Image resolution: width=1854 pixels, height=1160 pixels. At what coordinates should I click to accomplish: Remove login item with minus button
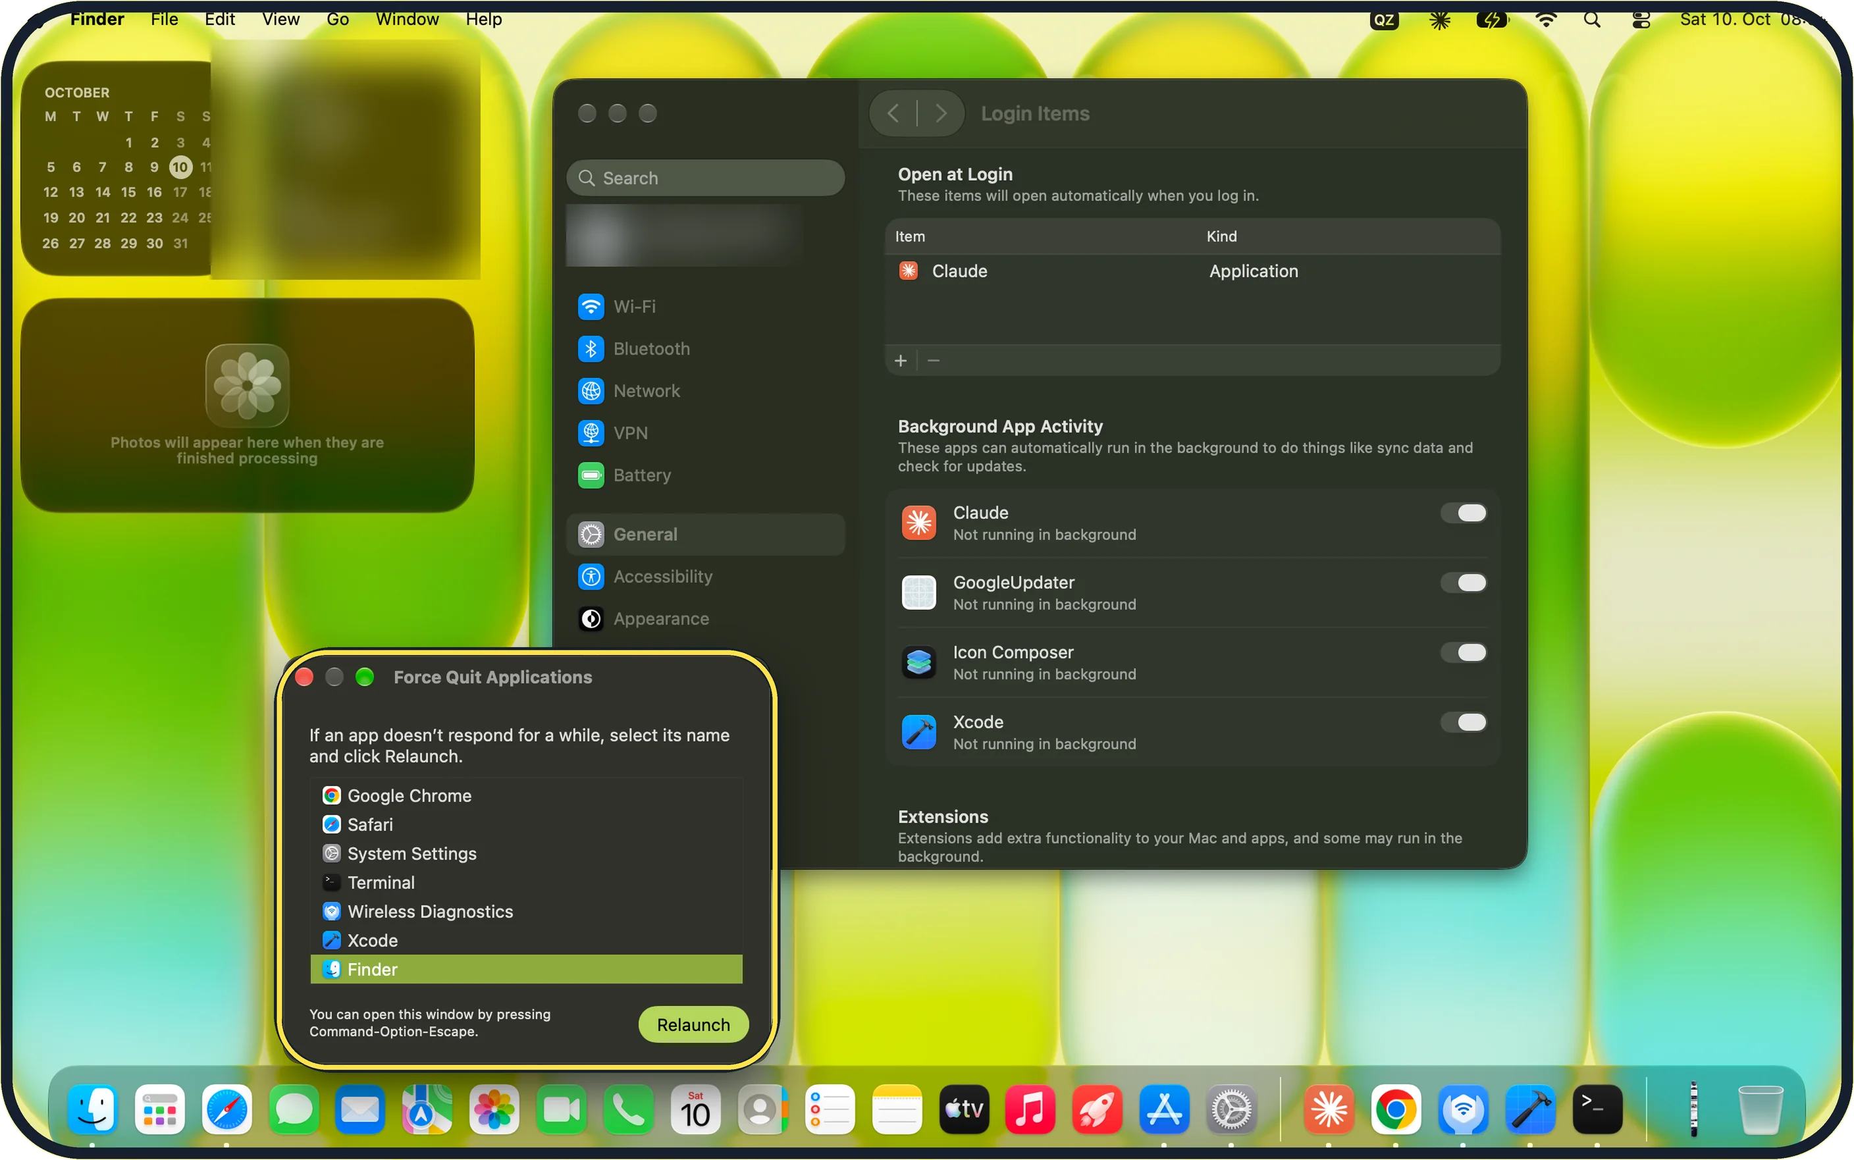934,361
